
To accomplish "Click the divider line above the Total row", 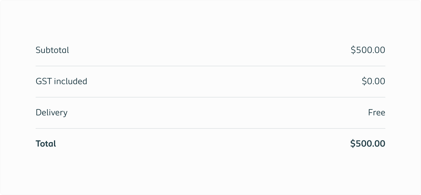I will pyautogui.click(x=210, y=128).
